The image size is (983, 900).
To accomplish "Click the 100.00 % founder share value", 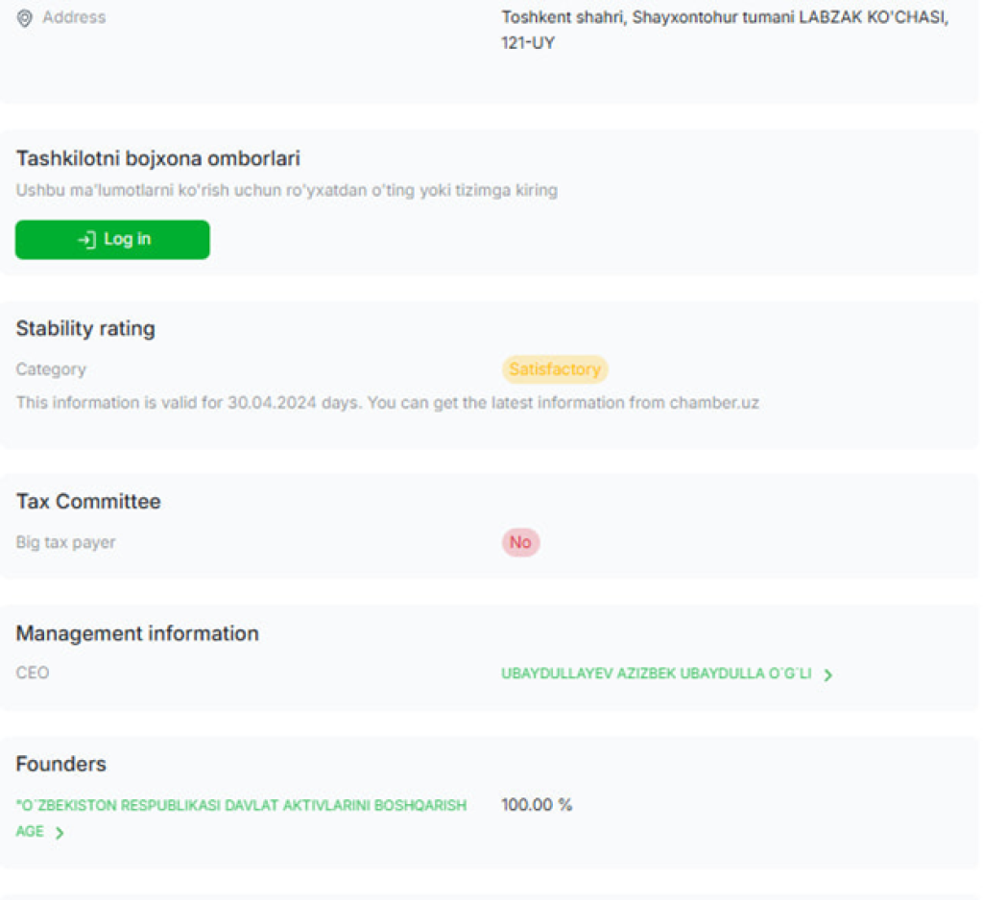I will pyautogui.click(x=537, y=805).
